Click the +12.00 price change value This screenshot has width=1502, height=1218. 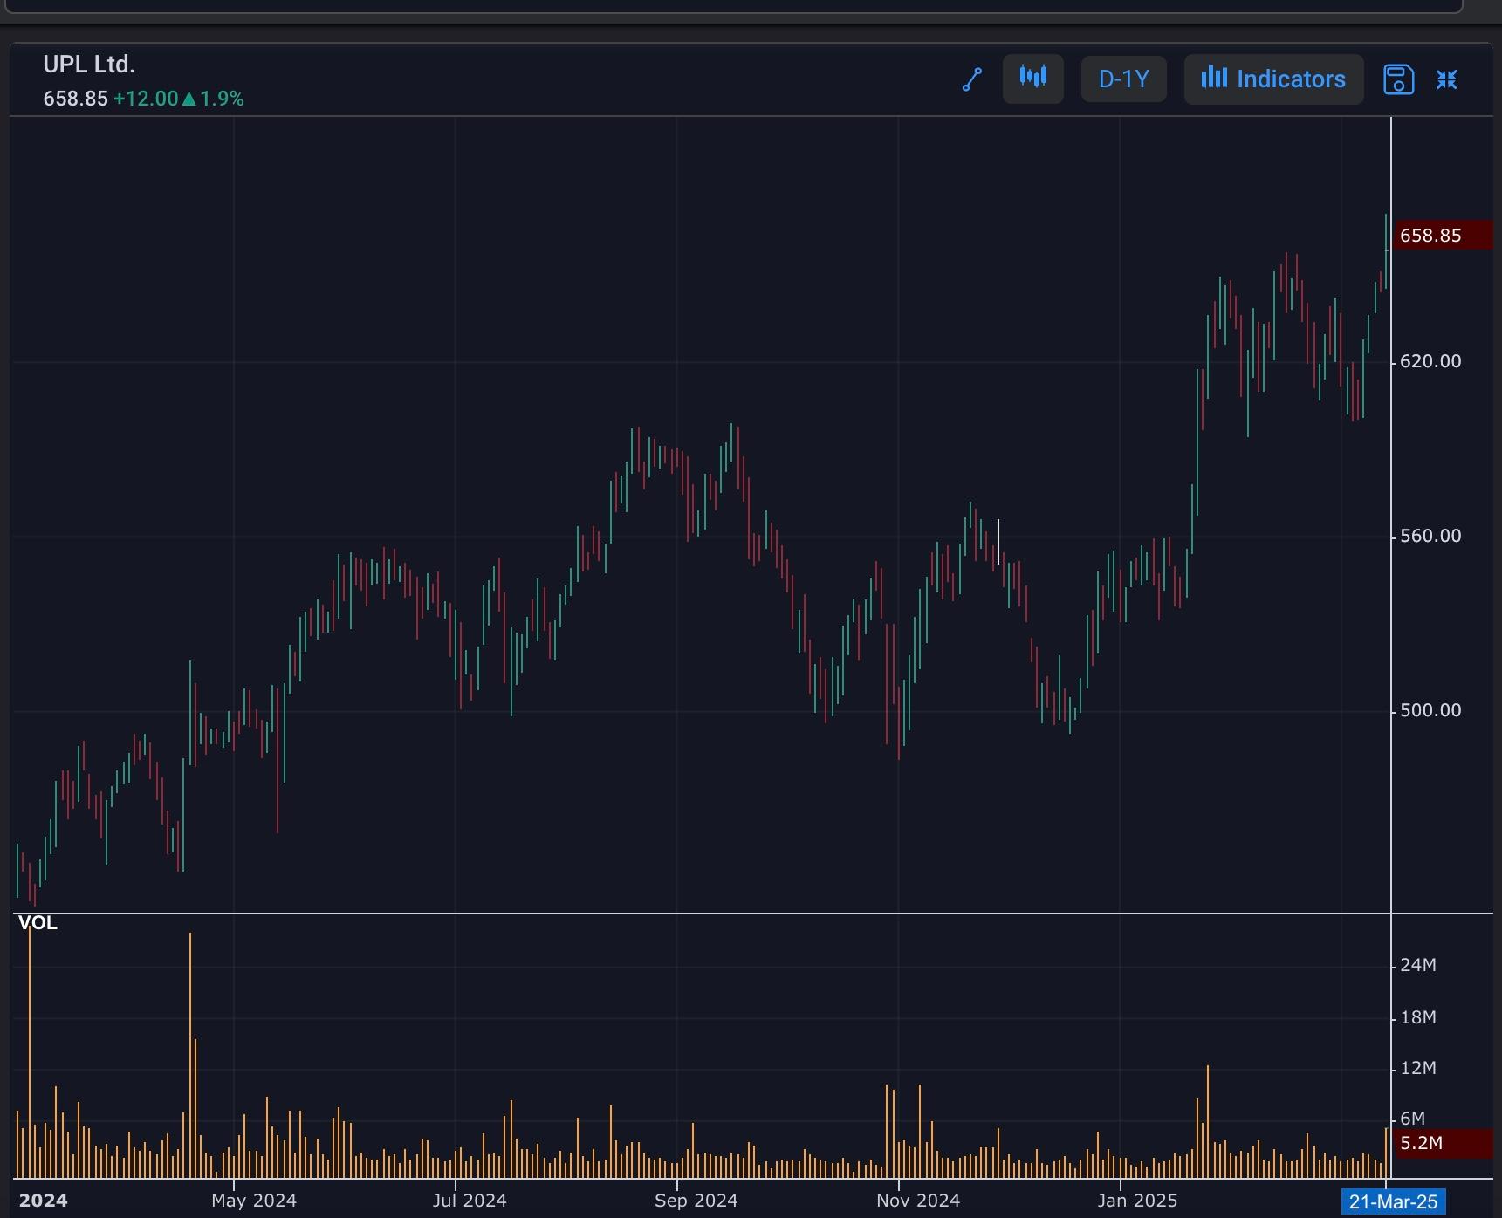pos(146,99)
